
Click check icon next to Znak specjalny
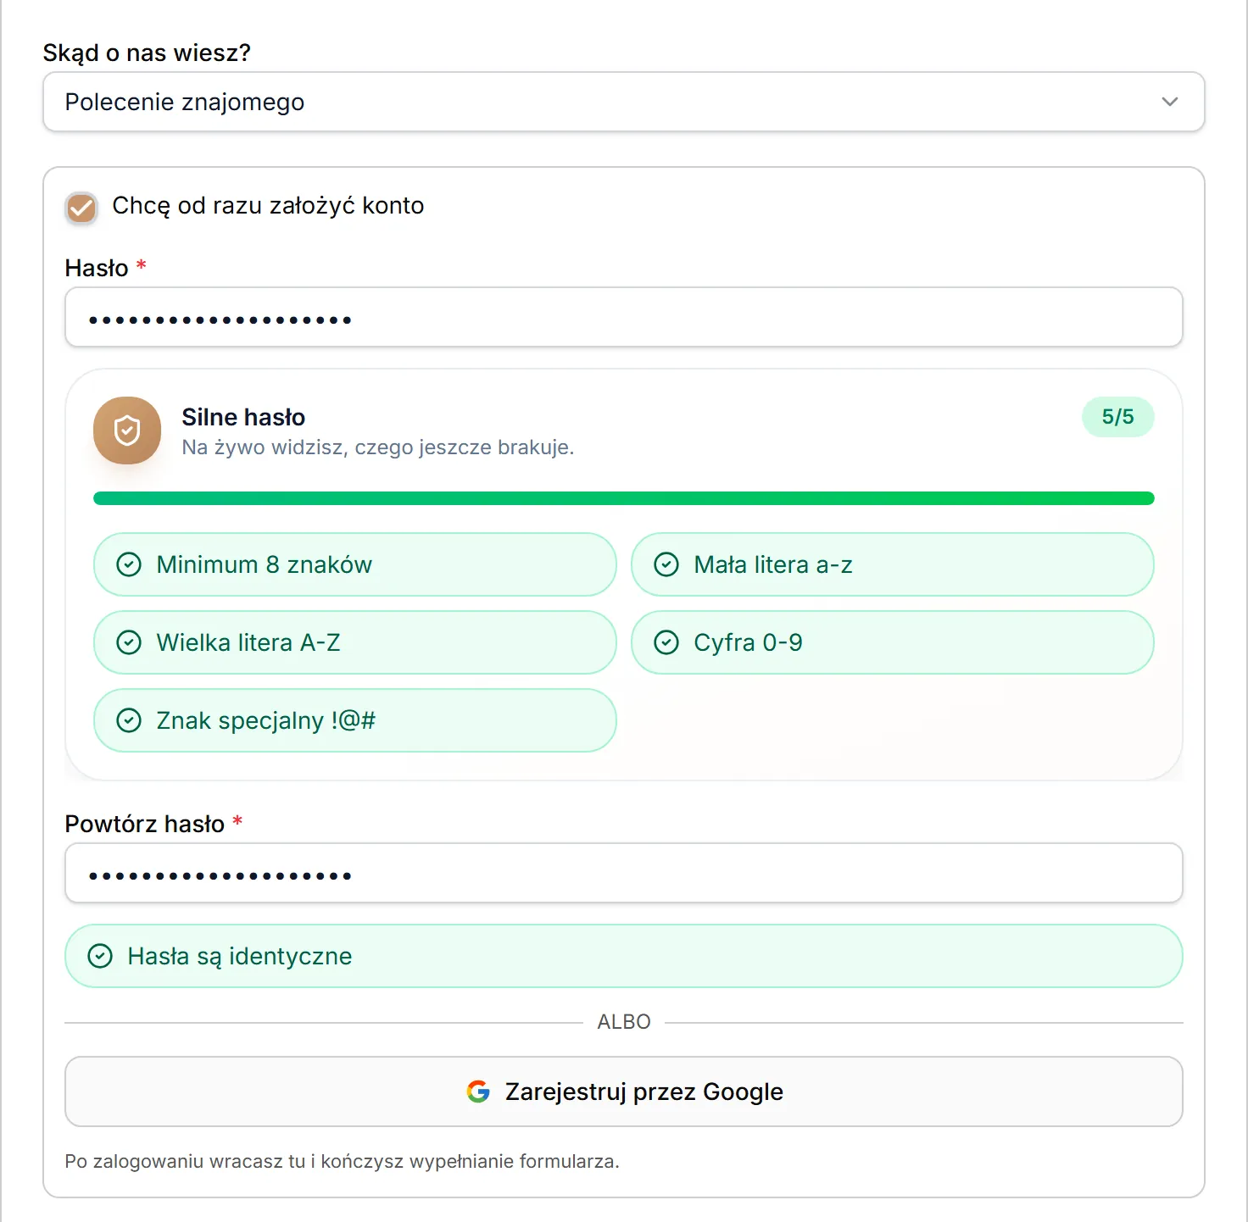tap(129, 720)
